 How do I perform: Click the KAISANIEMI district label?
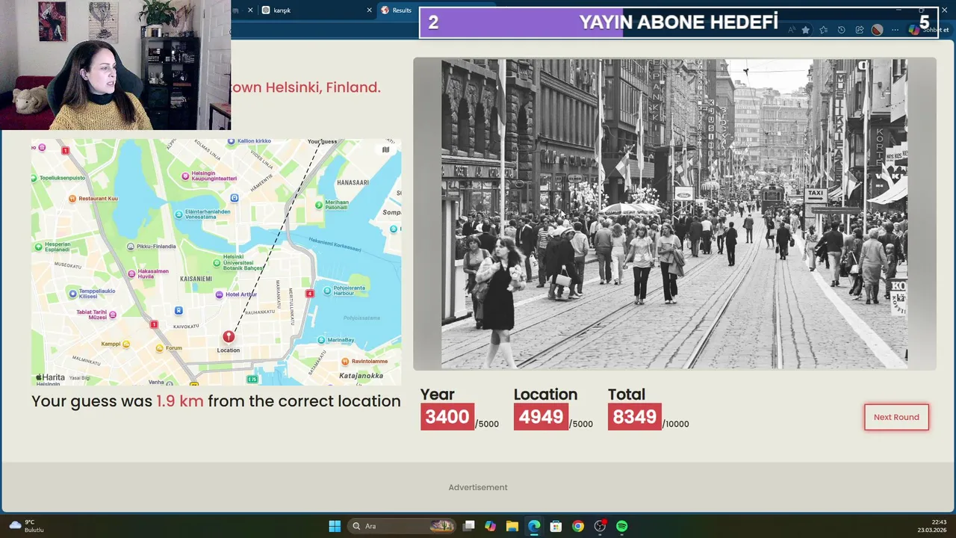pyautogui.click(x=196, y=279)
